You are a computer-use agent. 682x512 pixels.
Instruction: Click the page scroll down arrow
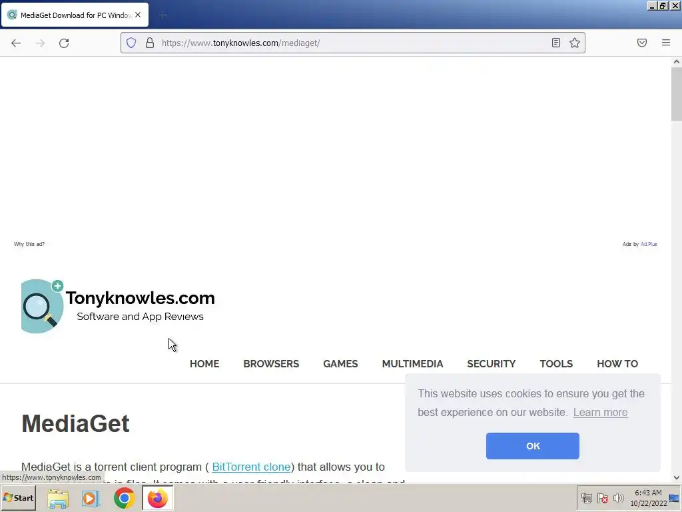coord(677,477)
